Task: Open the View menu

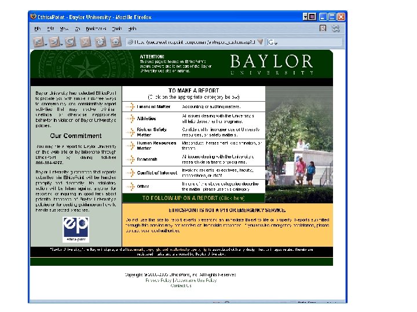Action: [x=64, y=29]
